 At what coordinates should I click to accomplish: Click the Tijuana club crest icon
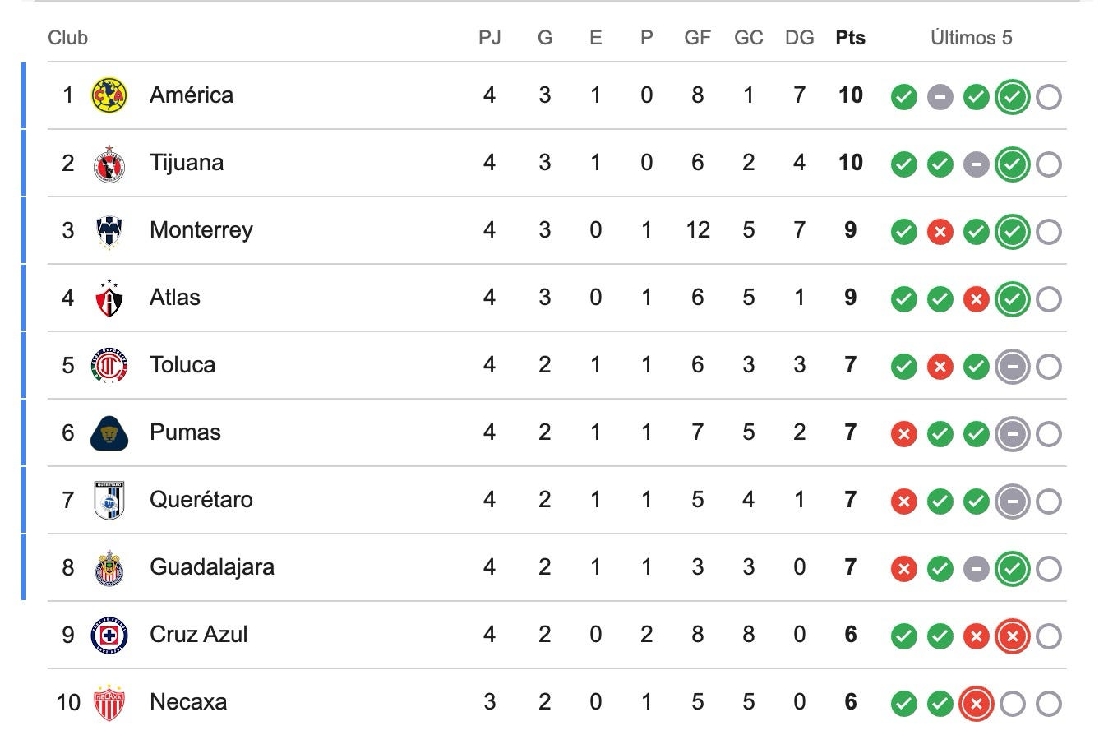[109, 163]
